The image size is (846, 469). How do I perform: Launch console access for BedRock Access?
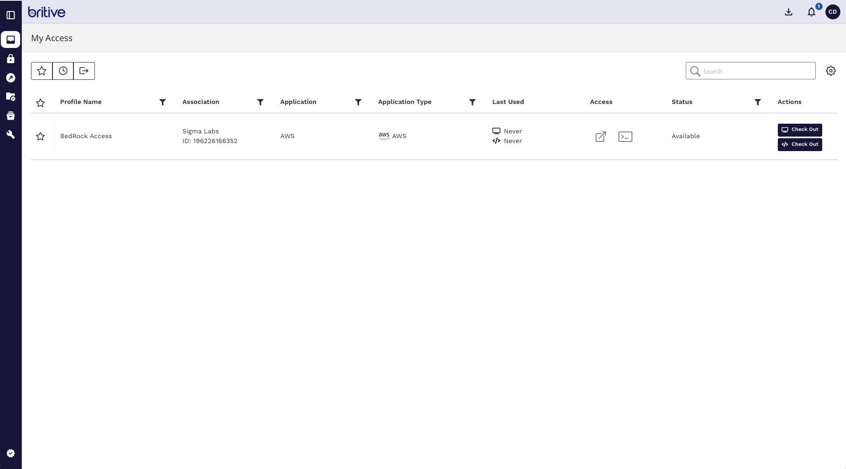coord(600,137)
